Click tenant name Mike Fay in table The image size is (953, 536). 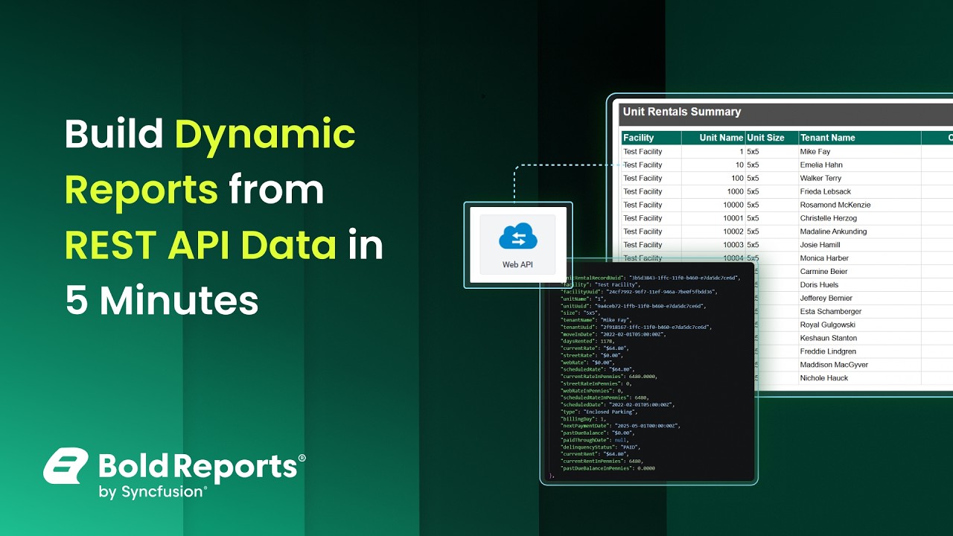point(815,152)
